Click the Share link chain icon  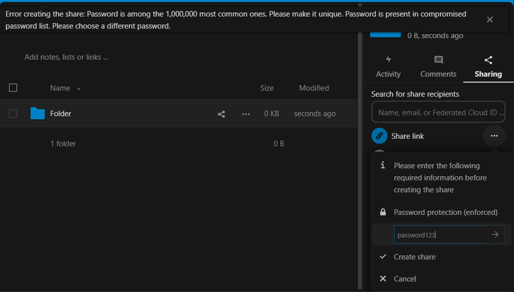[379, 136]
